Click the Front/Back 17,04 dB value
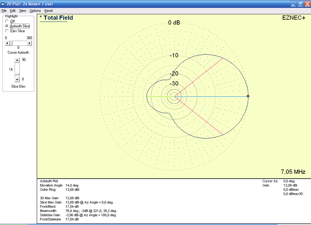Image resolution: width=311 pixels, height=225 pixels. point(72,206)
